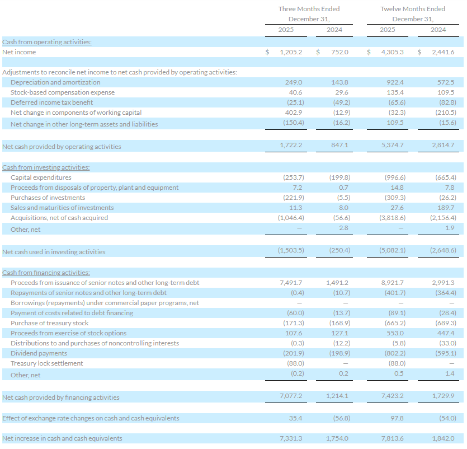This screenshot has height=449, width=467.
Task: Select the debt issuance proceeds value 8,921.7
Action: 393,283
